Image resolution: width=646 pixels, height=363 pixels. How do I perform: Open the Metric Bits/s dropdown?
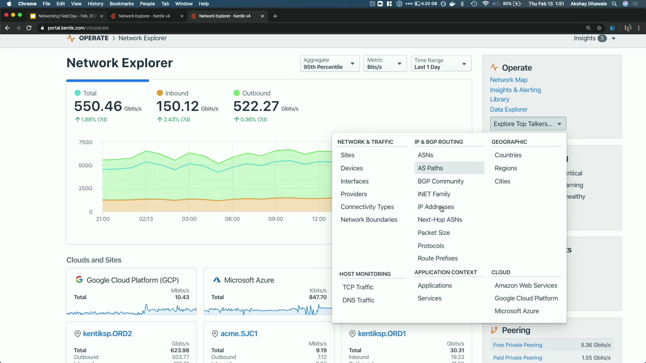pos(385,63)
